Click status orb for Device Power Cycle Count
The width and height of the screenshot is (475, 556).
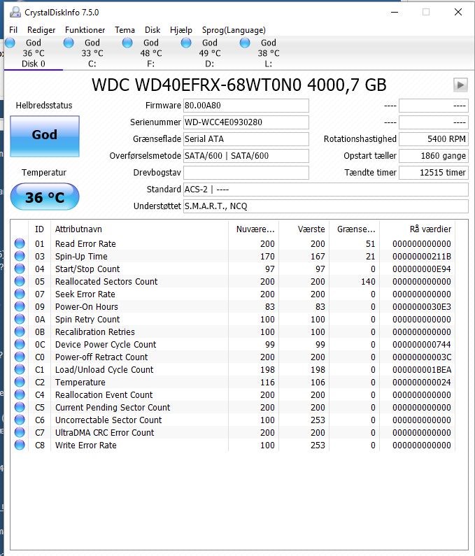(20, 344)
